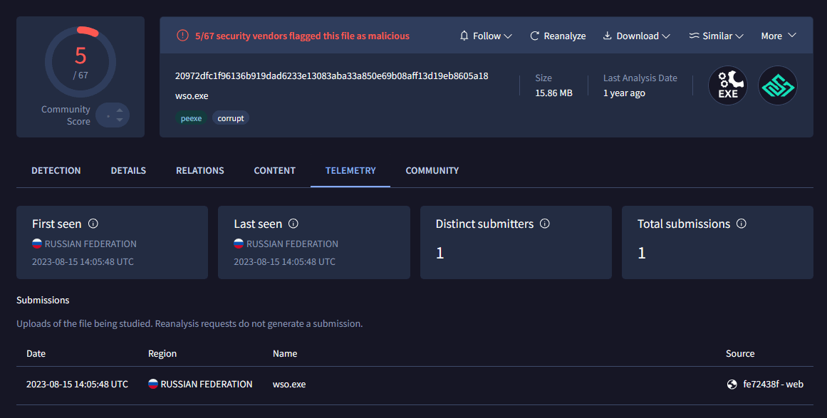
Task: Select the peexe tag
Action: coord(191,118)
